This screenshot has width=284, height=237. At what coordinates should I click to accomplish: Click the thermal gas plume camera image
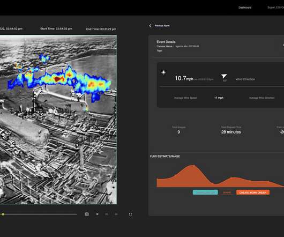click(x=58, y=120)
